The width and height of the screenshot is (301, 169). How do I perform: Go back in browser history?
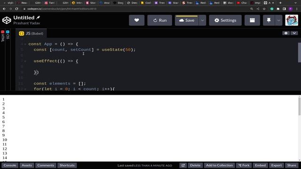click(x=4, y=9)
